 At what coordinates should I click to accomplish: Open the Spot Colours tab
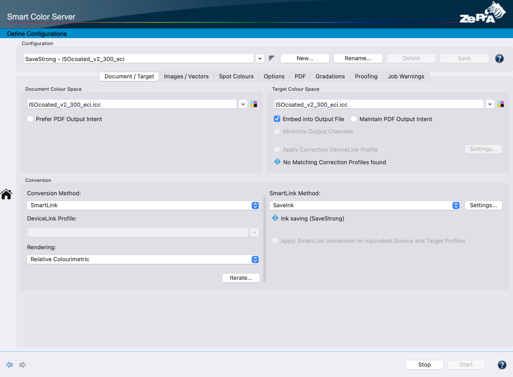click(236, 76)
